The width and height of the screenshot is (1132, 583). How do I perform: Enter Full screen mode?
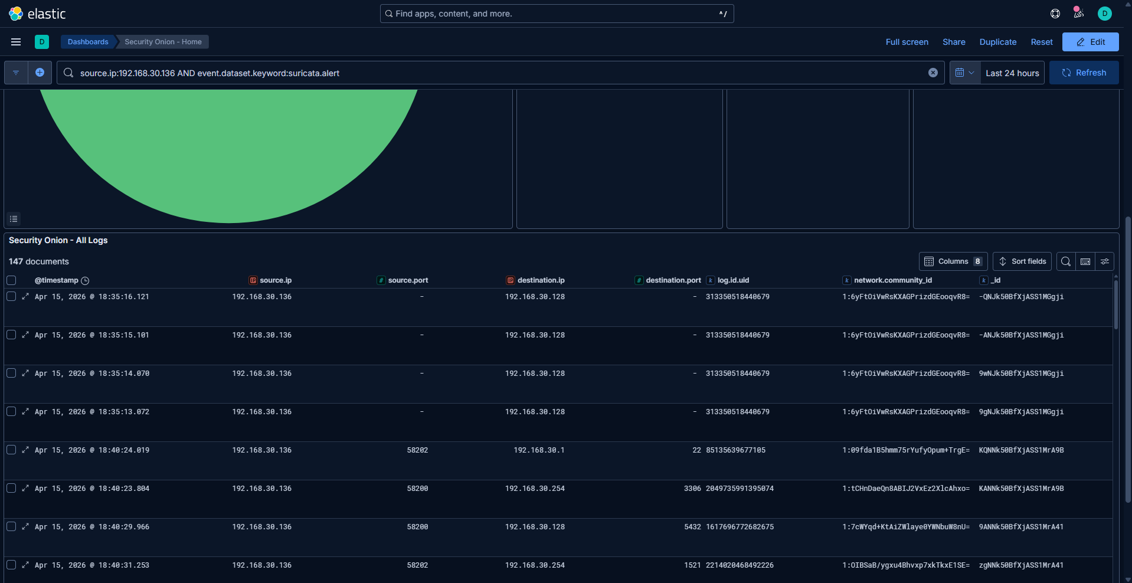pos(907,42)
